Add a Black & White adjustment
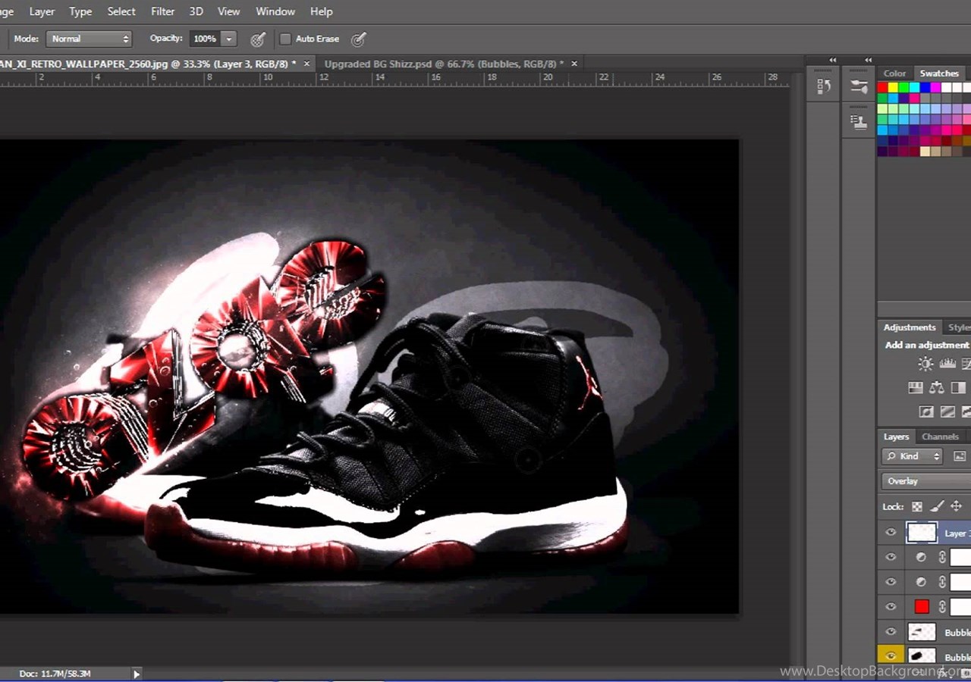The width and height of the screenshot is (971, 682). pos(958,388)
